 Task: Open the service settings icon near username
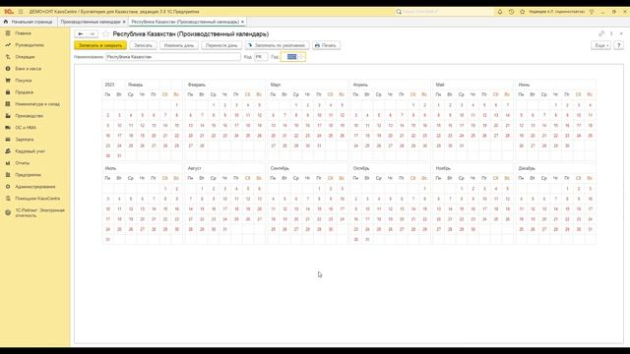(x=592, y=12)
